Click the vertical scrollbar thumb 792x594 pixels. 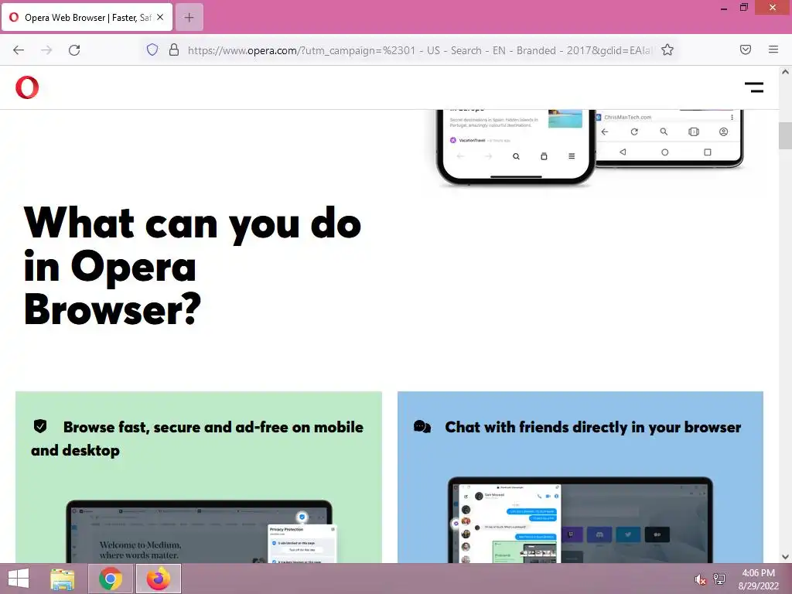785,135
